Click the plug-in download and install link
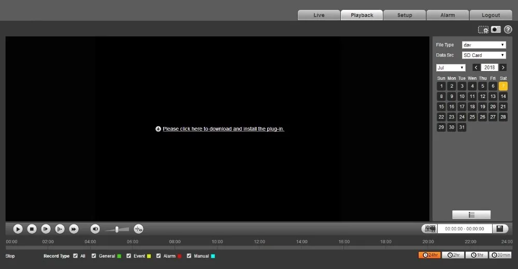 pyautogui.click(x=223, y=129)
